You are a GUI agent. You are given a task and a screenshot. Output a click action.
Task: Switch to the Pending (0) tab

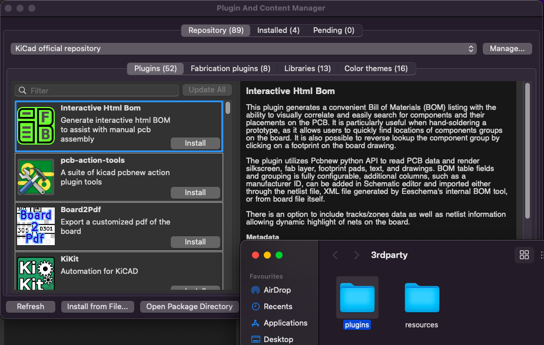334,30
